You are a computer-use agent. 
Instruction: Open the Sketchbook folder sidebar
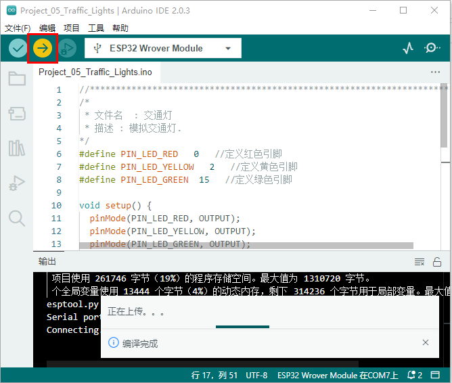click(17, 79)
